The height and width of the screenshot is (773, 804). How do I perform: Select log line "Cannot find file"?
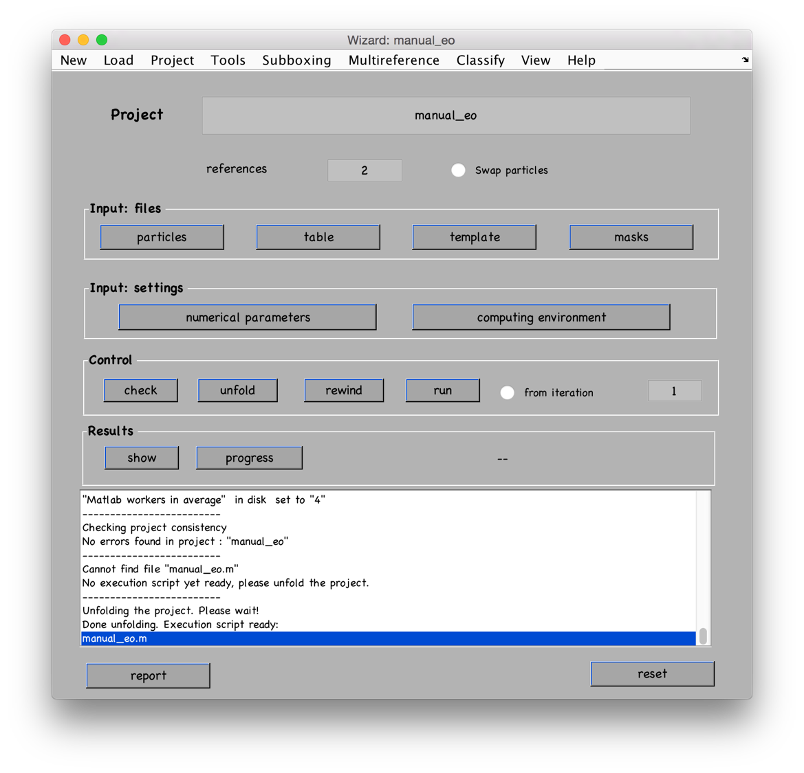(x=160, y=569)
